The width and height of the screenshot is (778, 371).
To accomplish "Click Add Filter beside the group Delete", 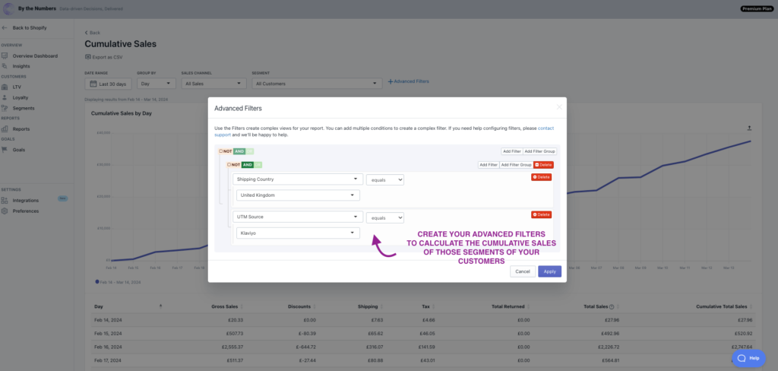I will click(489, 165).
